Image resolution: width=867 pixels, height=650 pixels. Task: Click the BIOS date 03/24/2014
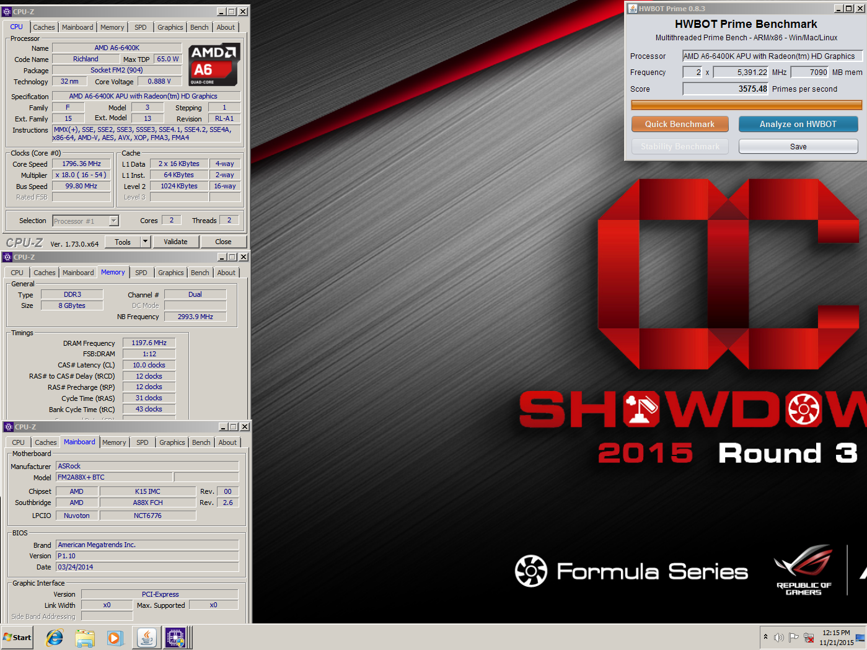pos(147,567)
